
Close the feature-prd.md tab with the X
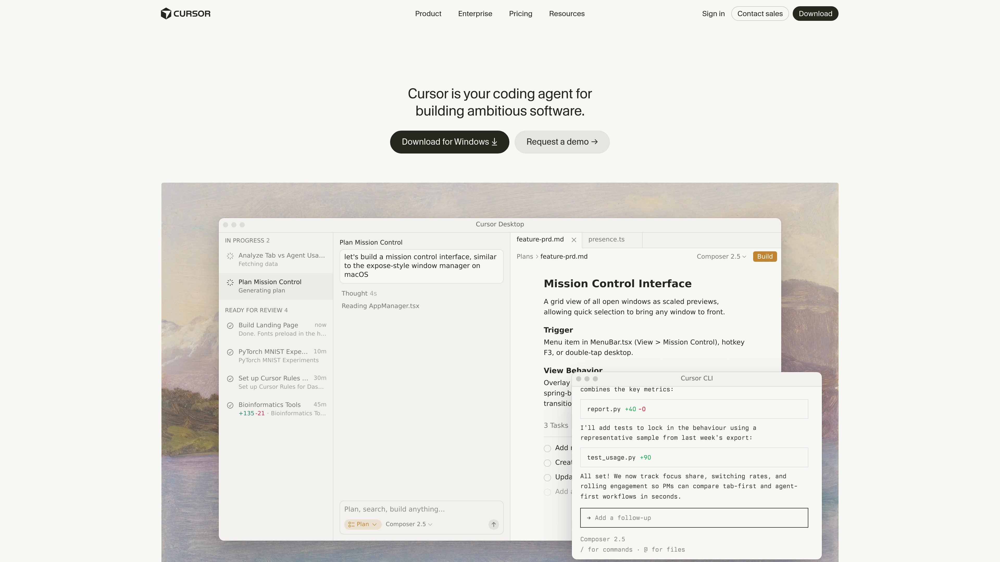coord(574,240)
